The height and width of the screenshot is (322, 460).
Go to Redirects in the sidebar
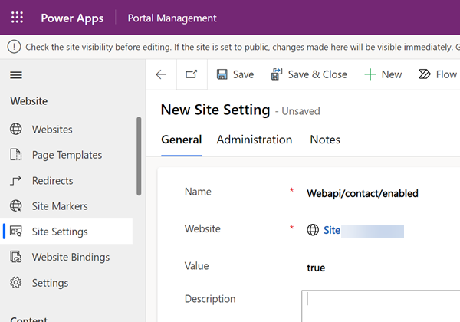52,181
